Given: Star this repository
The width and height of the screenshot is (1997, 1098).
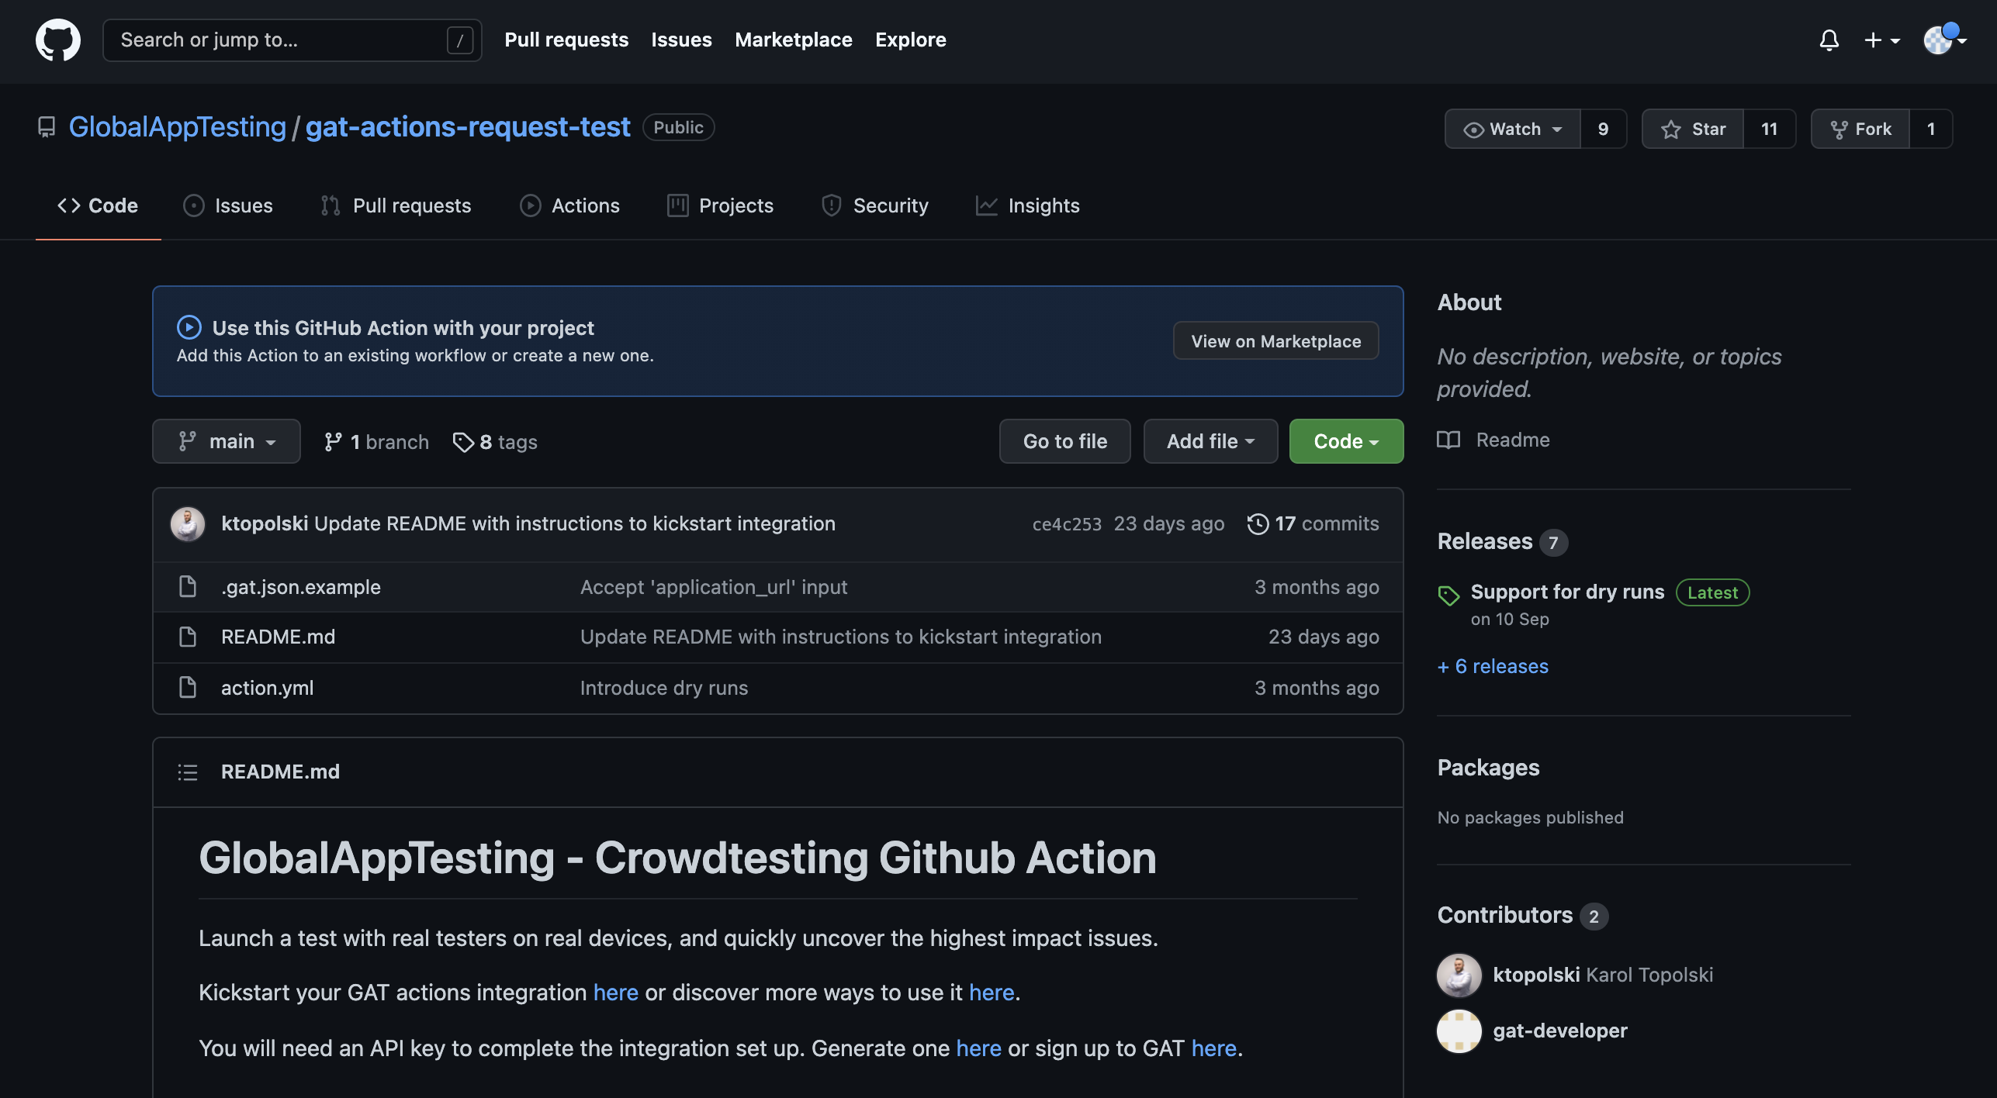Looking at the screenshot, I should tap(1694, 129).
